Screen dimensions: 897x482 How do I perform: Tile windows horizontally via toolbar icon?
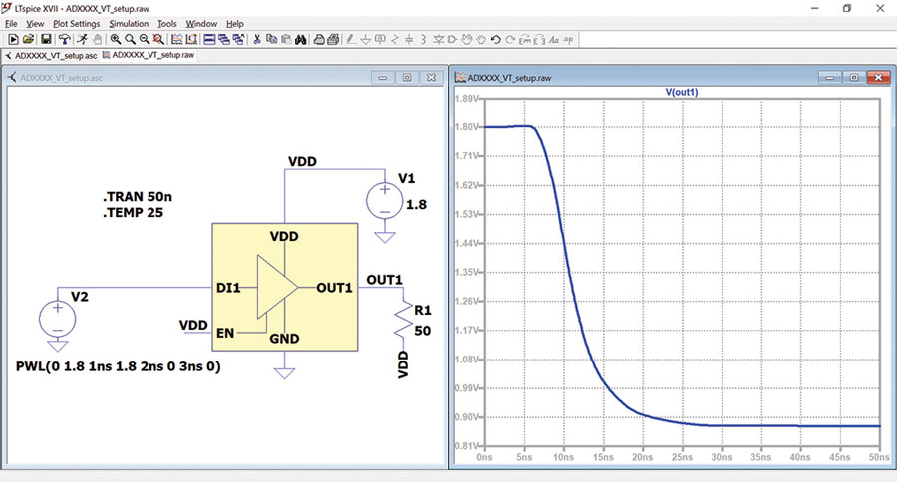(209, 39)
